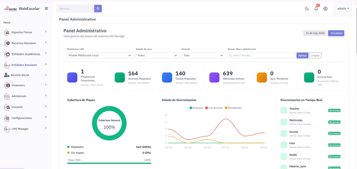This screenshot has height=169, width=357.
Task: Click the 21 de July, 2026 date badge
Action: (315, 33)
